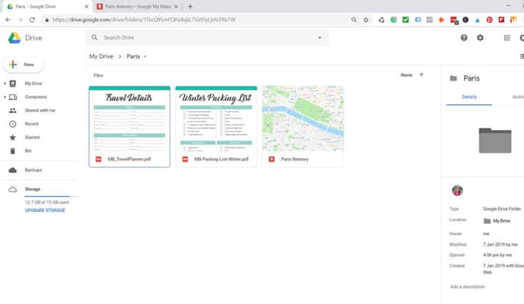Viewport: 524px width, 304px height.
Task: Open the Drive settings gear
Action: tap(480, 38)
